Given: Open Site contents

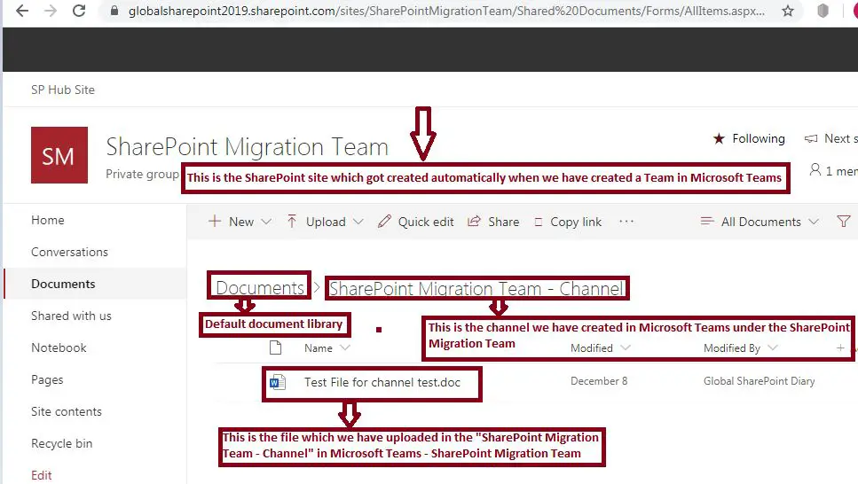Looking at the screenshot, I should (67, 411).
